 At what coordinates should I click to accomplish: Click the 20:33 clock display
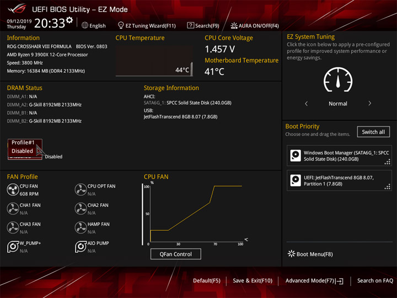(x=50, y=23)
